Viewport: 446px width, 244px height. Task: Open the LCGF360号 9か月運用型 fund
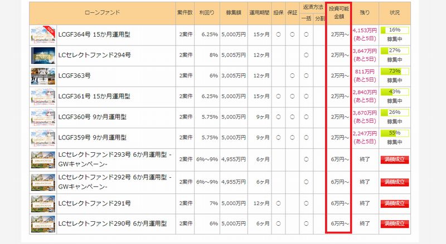click(x=93, y=117)
